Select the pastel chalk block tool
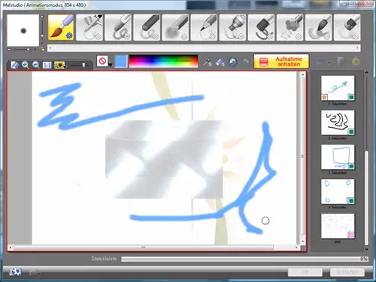Image resolution: width=376 pixels, height=282 pixels. tap(175, 27)
